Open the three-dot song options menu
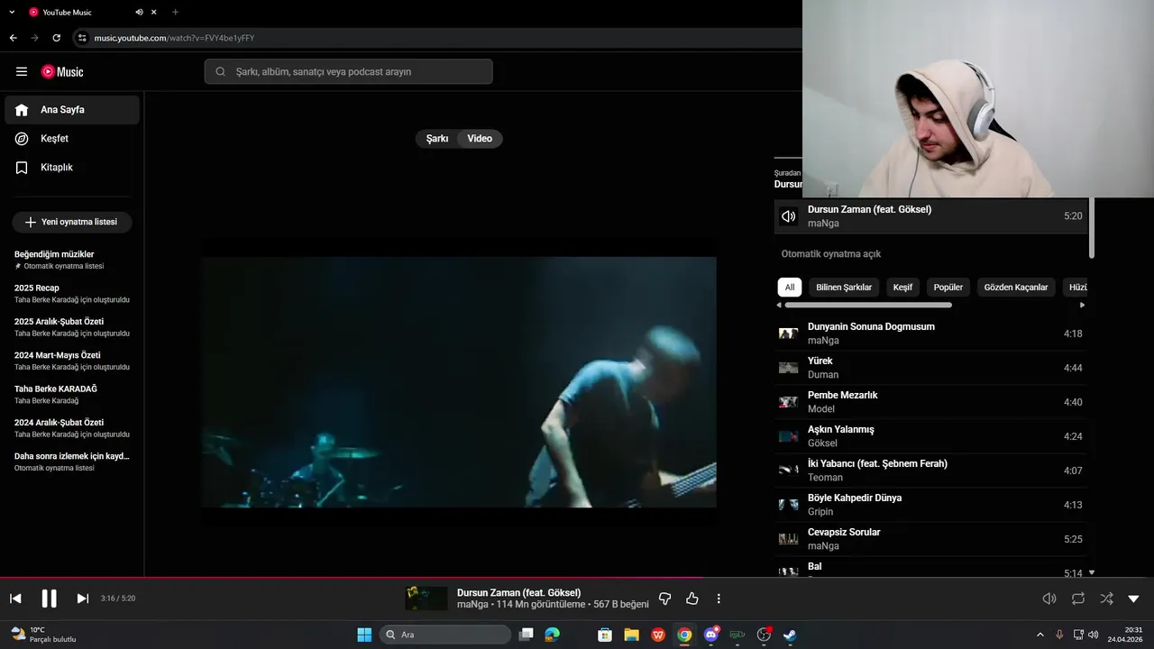Viewport: 1154px width, 649px height. (719, 599)
